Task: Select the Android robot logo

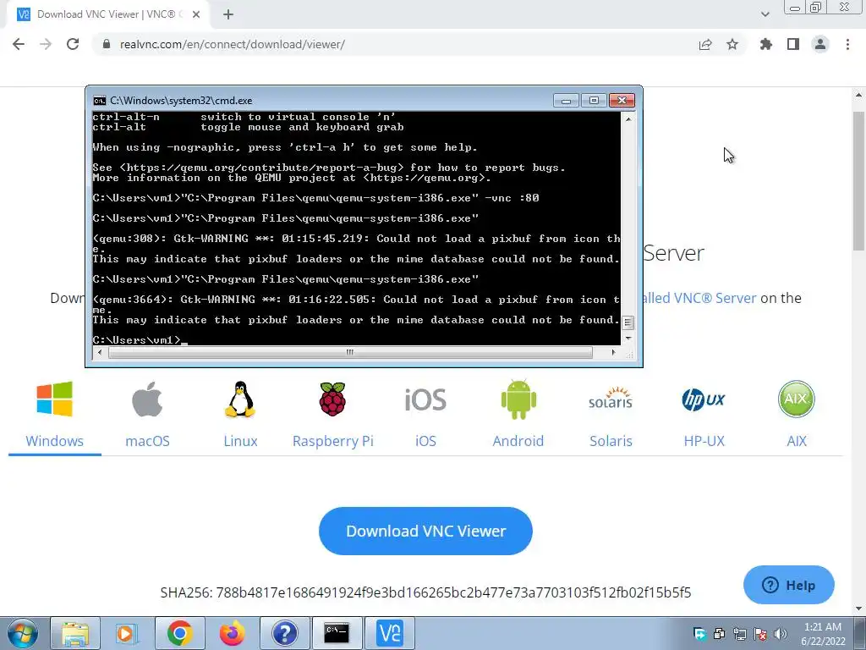Action: pos(518,399)
